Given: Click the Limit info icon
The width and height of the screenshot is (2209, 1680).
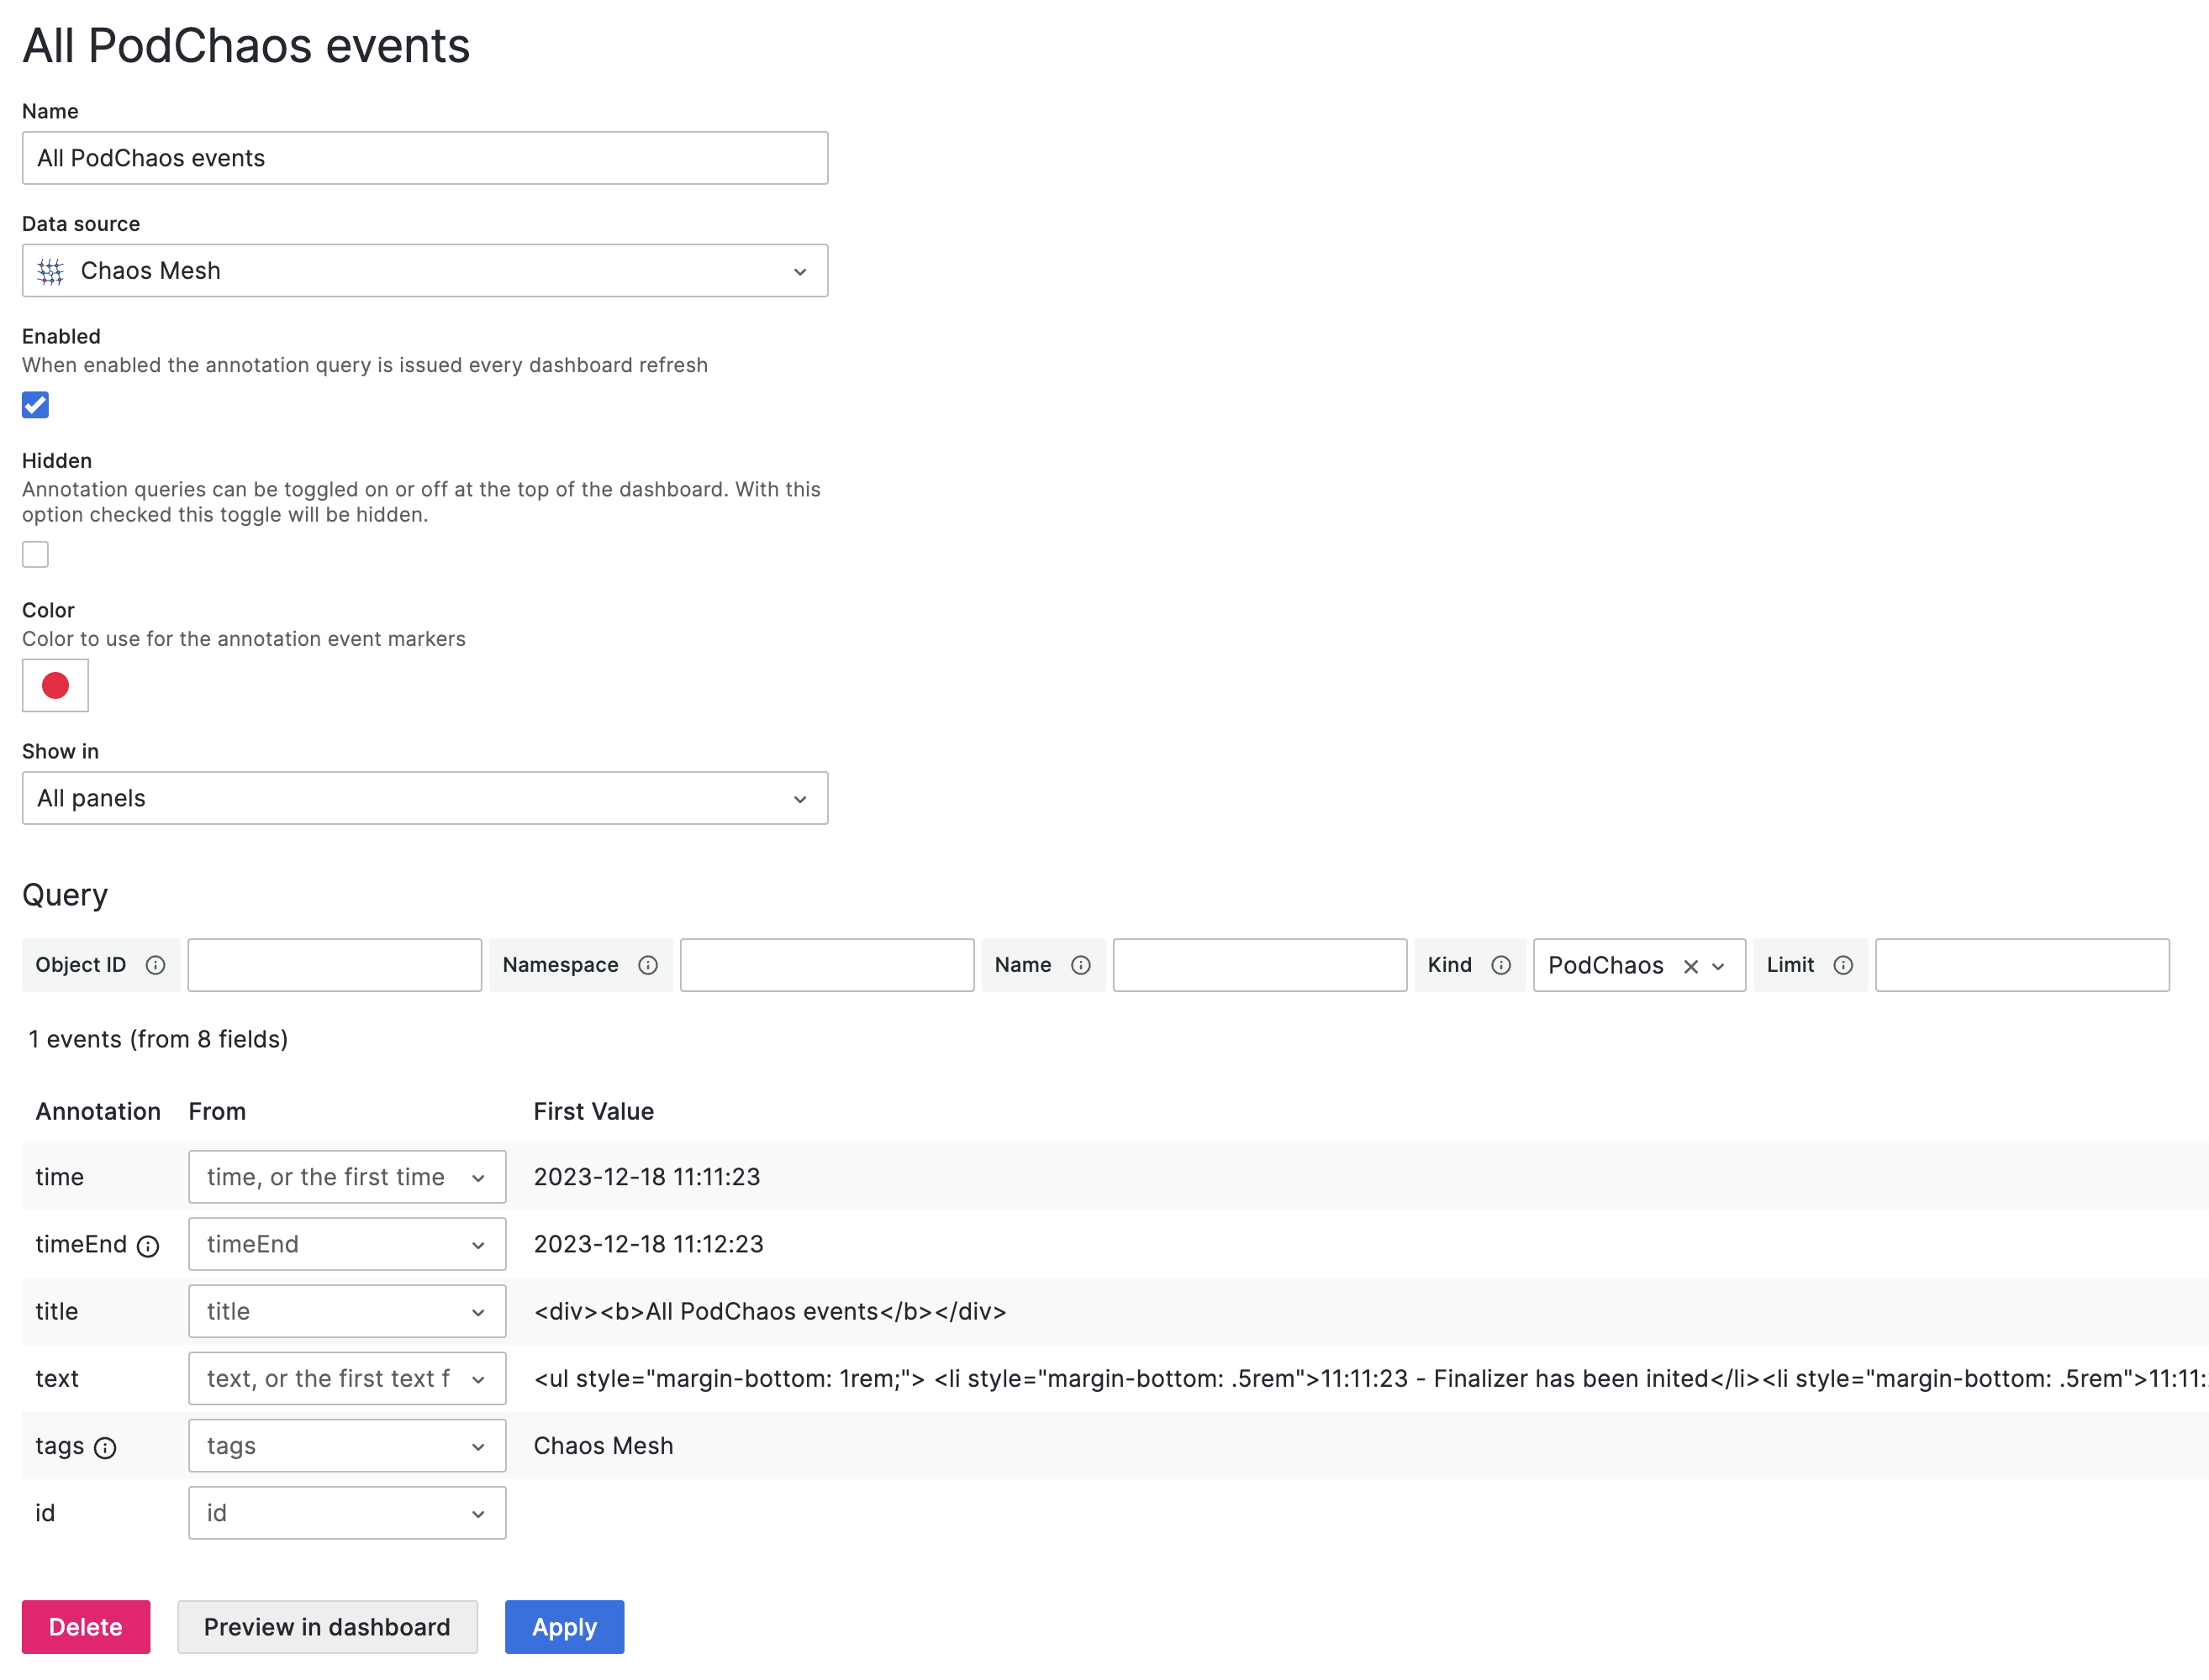Looking at the screenshot, I should click(1843, 965).
